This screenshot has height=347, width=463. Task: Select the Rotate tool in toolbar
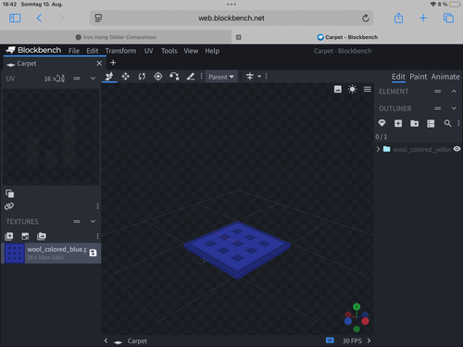coord(142,76)
